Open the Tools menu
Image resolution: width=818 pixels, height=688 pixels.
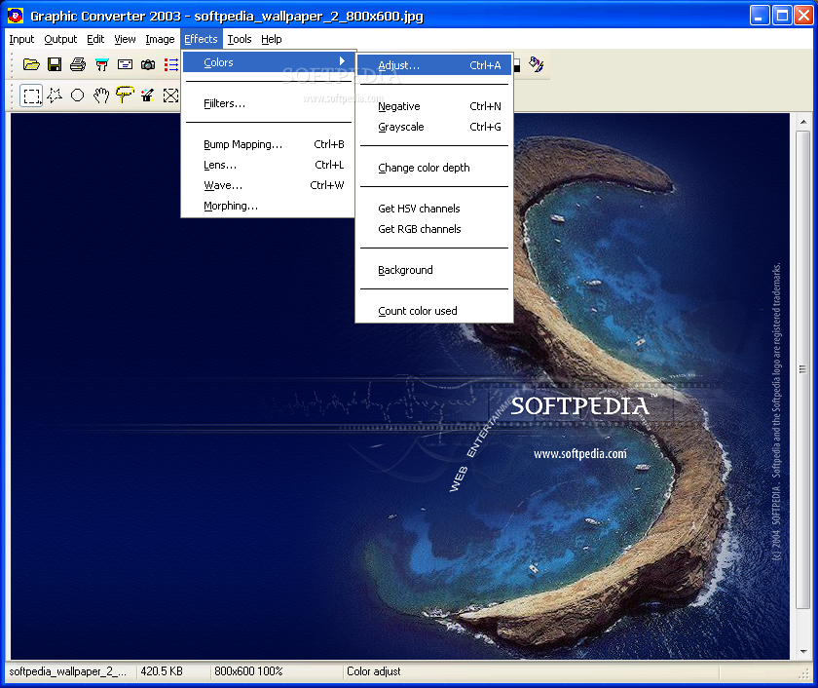240,39
